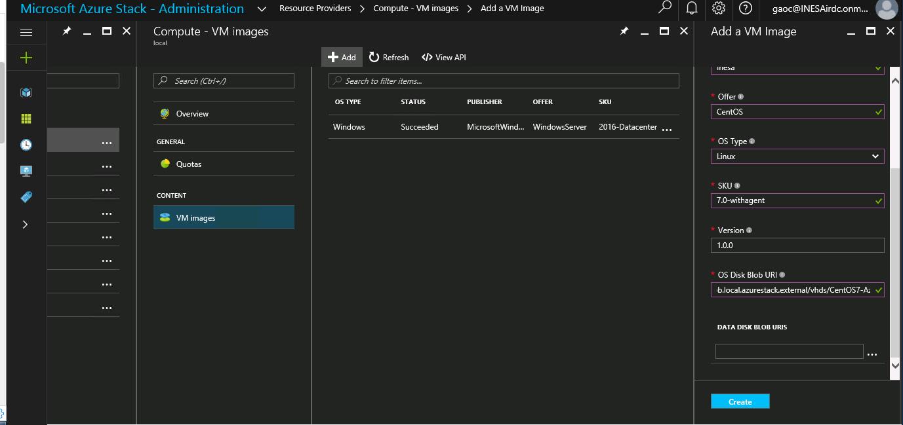Sort by SKU column header
903x425 pixels.
[605, 102]
